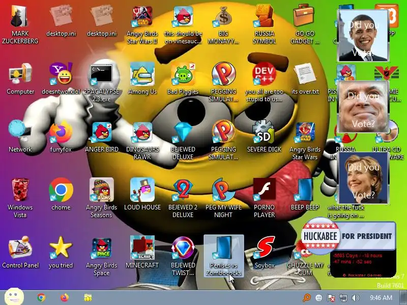Open the DINOSAURS RAWR shortcut
Image resolution: width=407 pixels, height=305 pixels.
tap(142, 141)
